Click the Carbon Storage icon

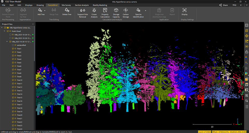126,10
